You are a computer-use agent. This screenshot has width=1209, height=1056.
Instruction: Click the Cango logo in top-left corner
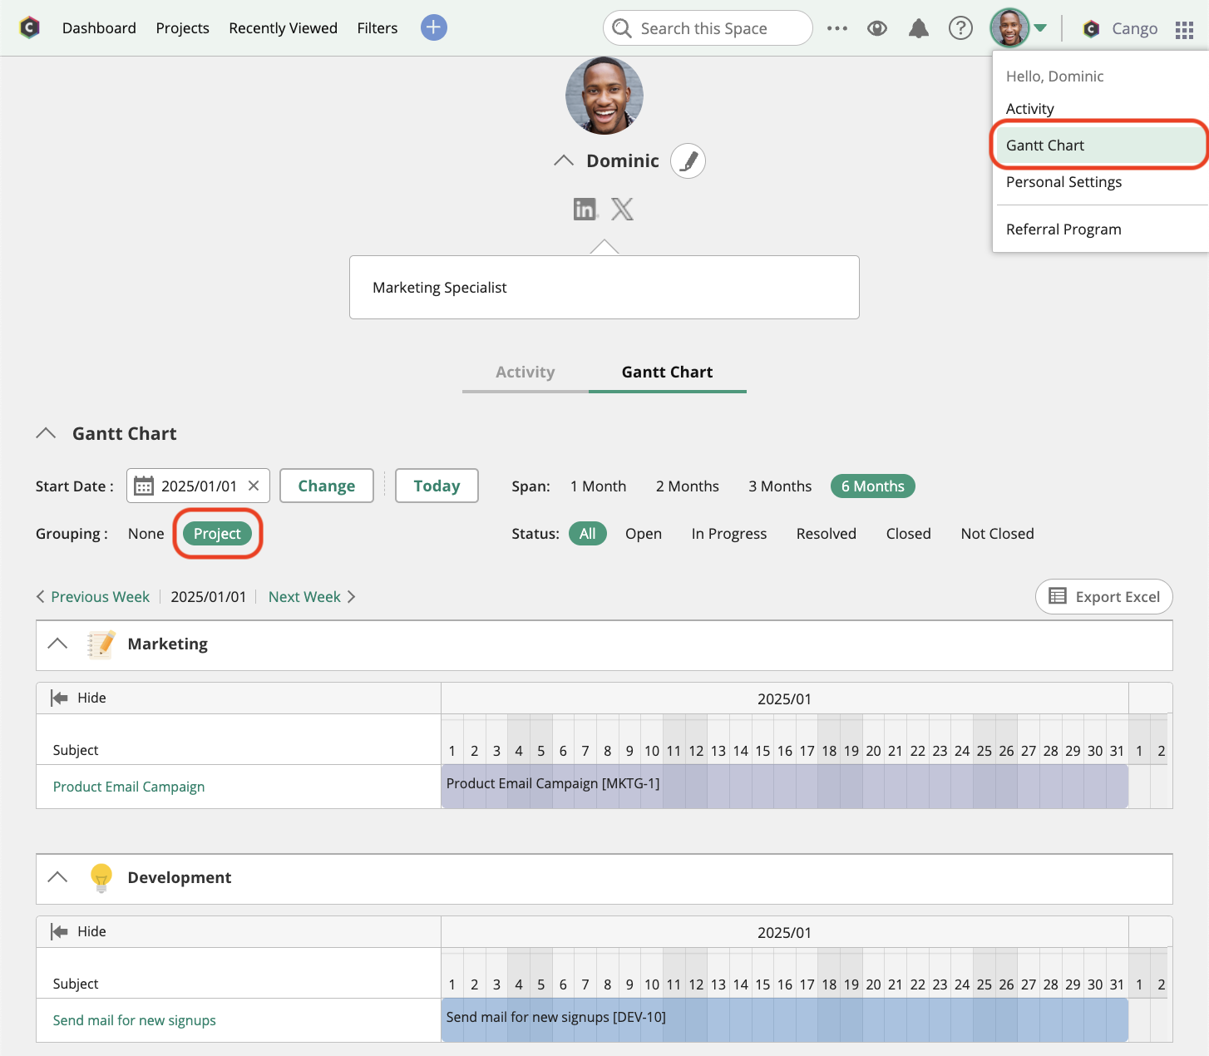(x=30, y=27)
